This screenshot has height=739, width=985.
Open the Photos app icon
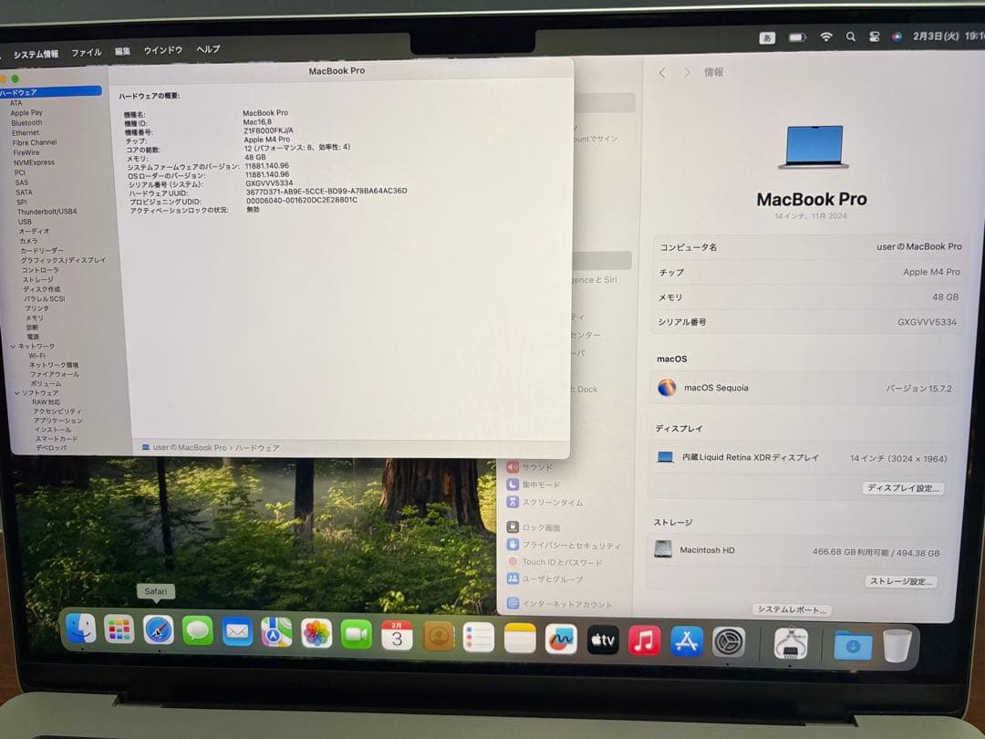[316, 633]
